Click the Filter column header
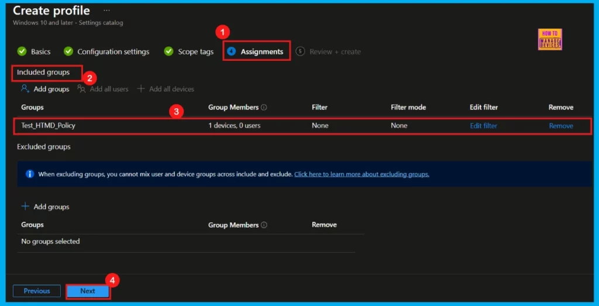 (x=320, y=107)
